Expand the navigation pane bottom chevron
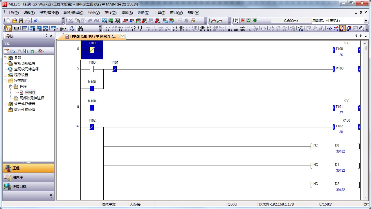 51,196
